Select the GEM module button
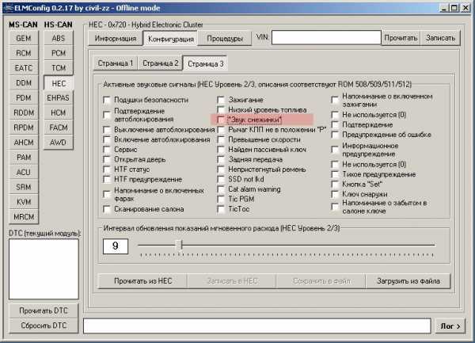The height and width of the screenshot is (343, 475). [23, 37]
